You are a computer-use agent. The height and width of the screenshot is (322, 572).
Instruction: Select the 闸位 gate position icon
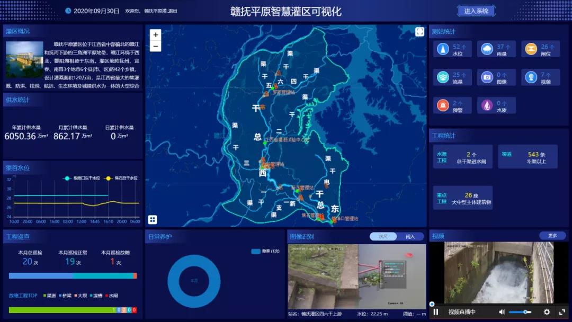tap(531, 49)
